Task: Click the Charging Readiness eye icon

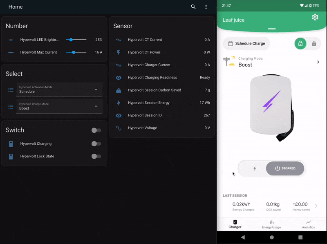Action: point(119,78)
